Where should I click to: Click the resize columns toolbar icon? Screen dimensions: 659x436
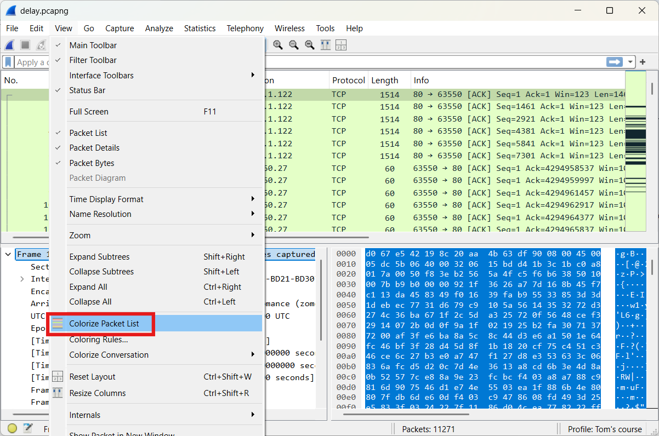click(326, 45)
